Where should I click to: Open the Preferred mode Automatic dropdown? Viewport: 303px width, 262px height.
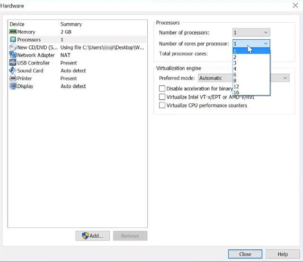click(x=243, y=78)
